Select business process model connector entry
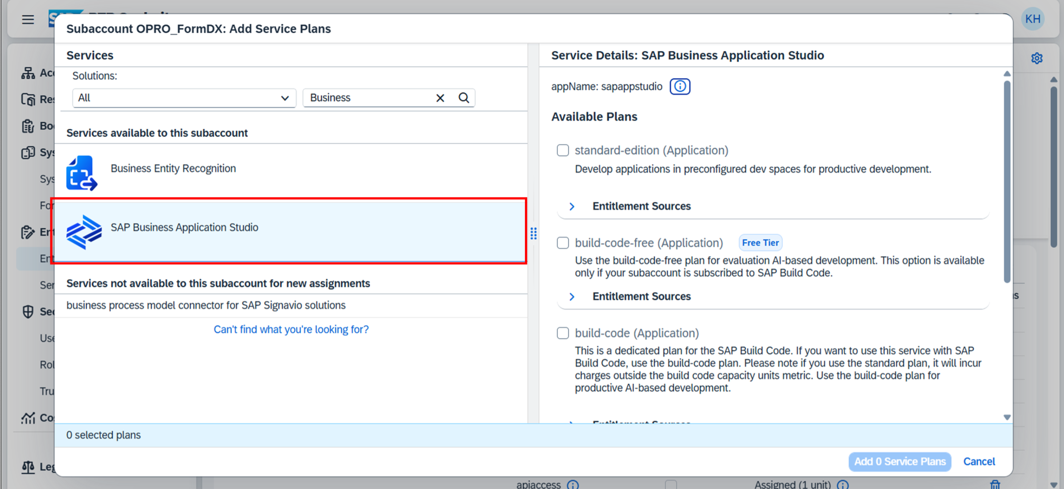The width and height of the screenshot is (1064, 489). point(206,305)
